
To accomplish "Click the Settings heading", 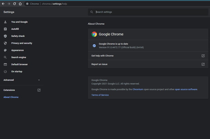I will click(x=9, y=12).
